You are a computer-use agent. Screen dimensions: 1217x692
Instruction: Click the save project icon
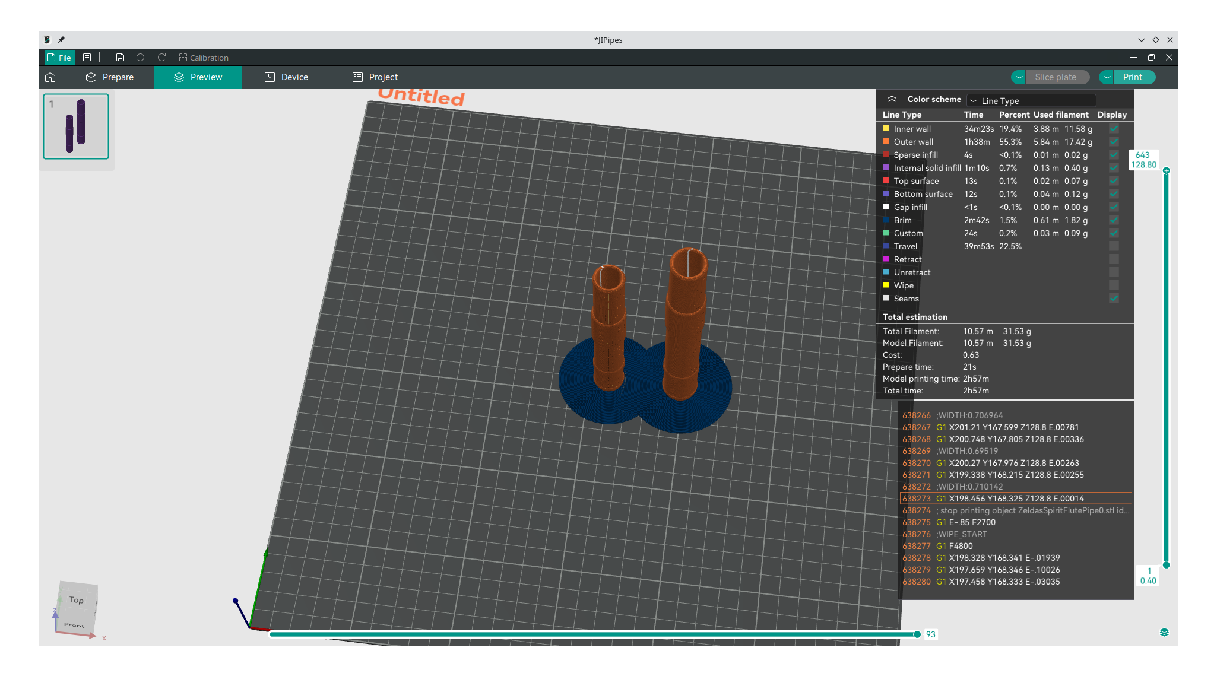(x=120, y=58)
